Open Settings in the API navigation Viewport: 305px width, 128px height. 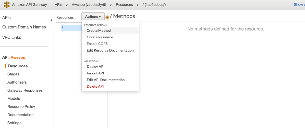coord(14,123)
